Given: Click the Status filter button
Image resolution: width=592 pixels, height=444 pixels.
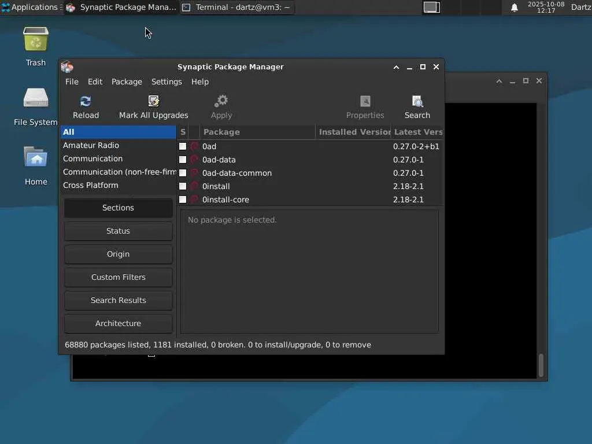Looking at the screenshot, I should (x=118, y=231).
